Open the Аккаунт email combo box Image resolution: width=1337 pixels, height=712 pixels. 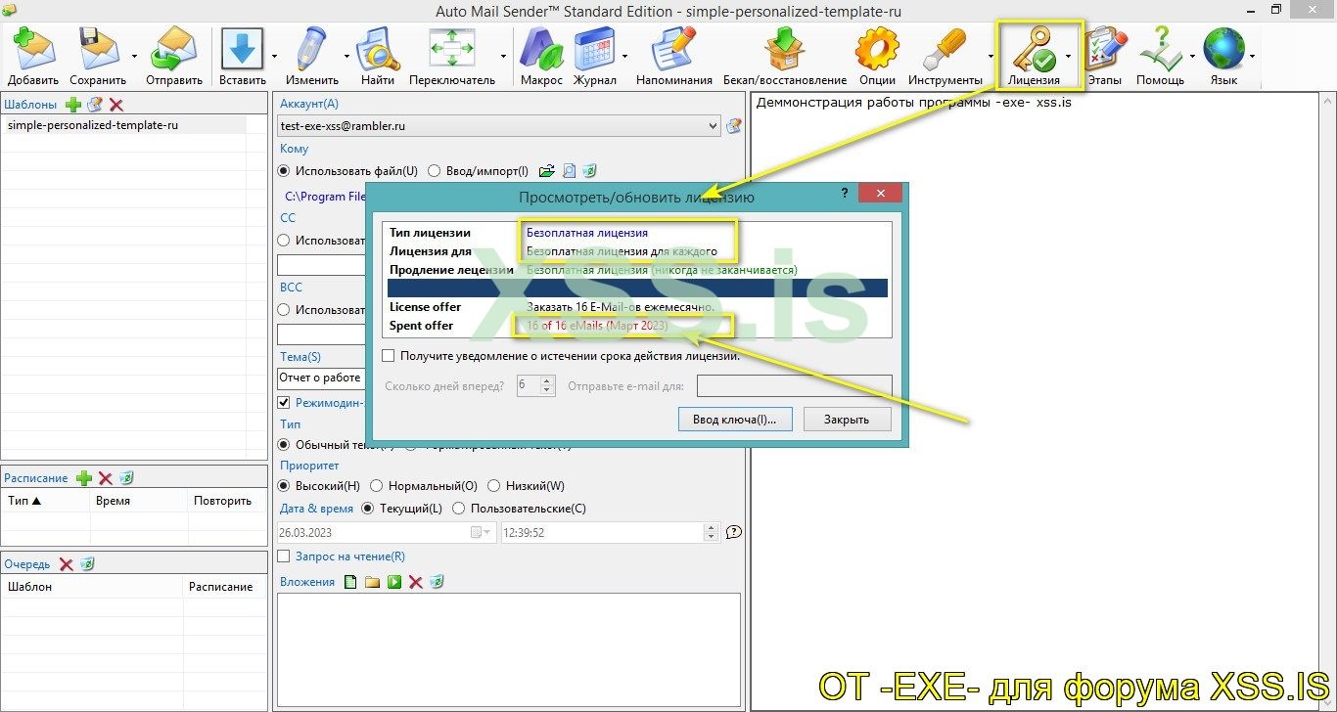tap(499, 125)
